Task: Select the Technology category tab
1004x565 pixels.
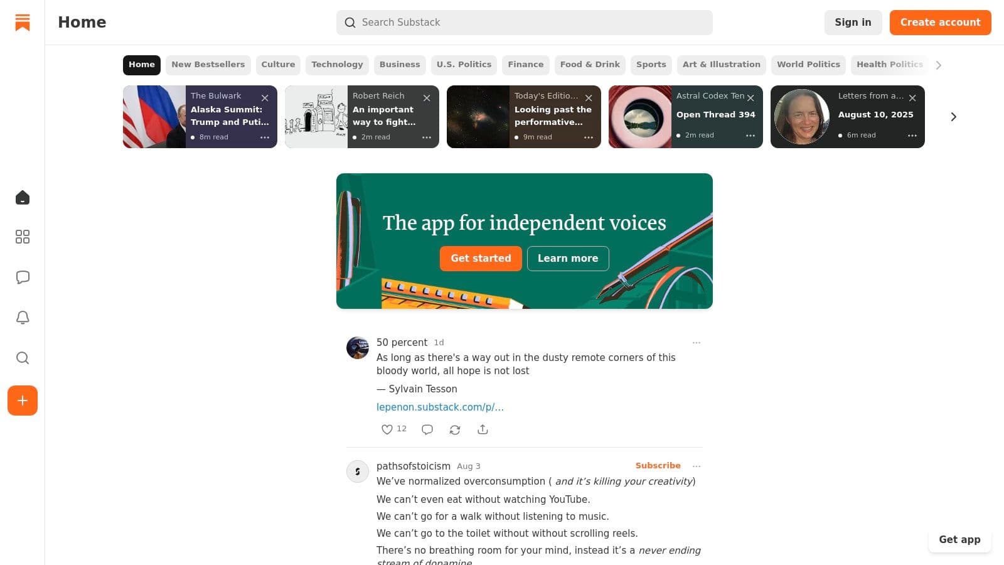Action: [x=337, y=65]
